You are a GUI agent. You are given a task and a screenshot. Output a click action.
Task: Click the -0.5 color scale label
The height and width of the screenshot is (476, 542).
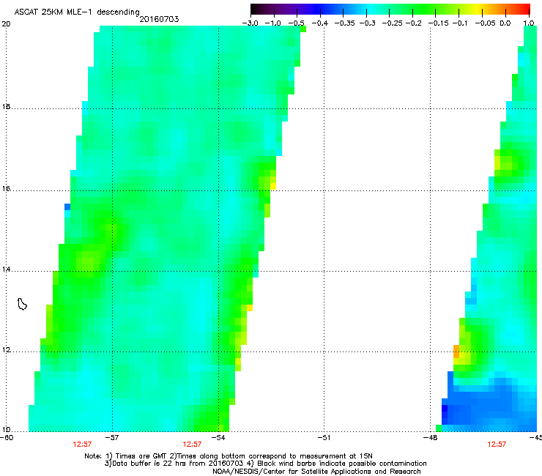[x=296, y=23]
